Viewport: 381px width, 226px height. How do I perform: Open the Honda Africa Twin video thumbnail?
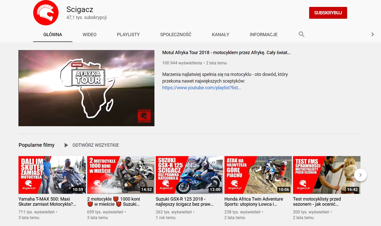(258, 175)
